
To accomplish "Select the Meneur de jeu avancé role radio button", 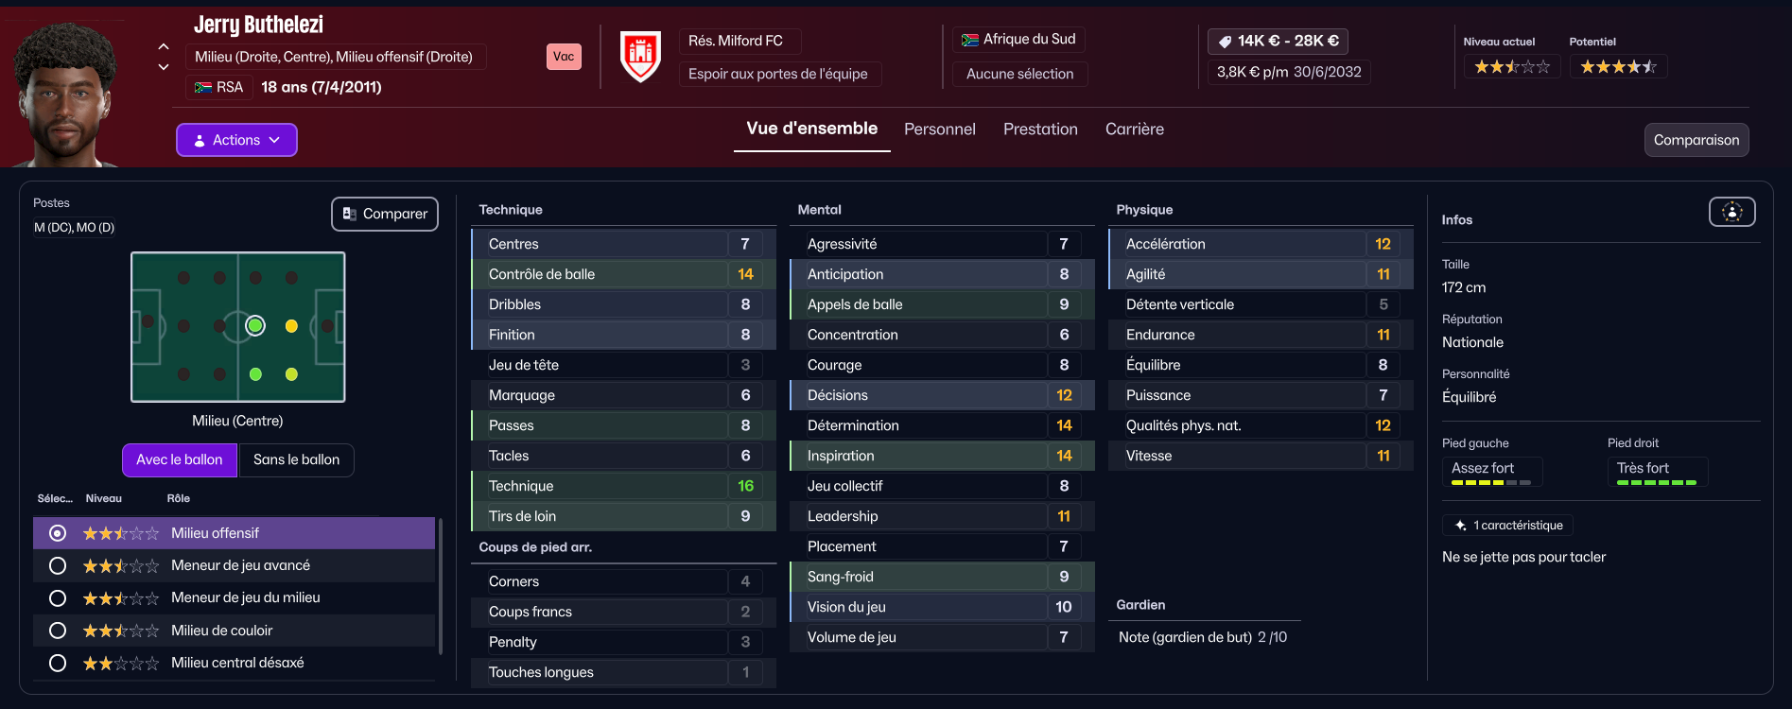I will (58, 566).
